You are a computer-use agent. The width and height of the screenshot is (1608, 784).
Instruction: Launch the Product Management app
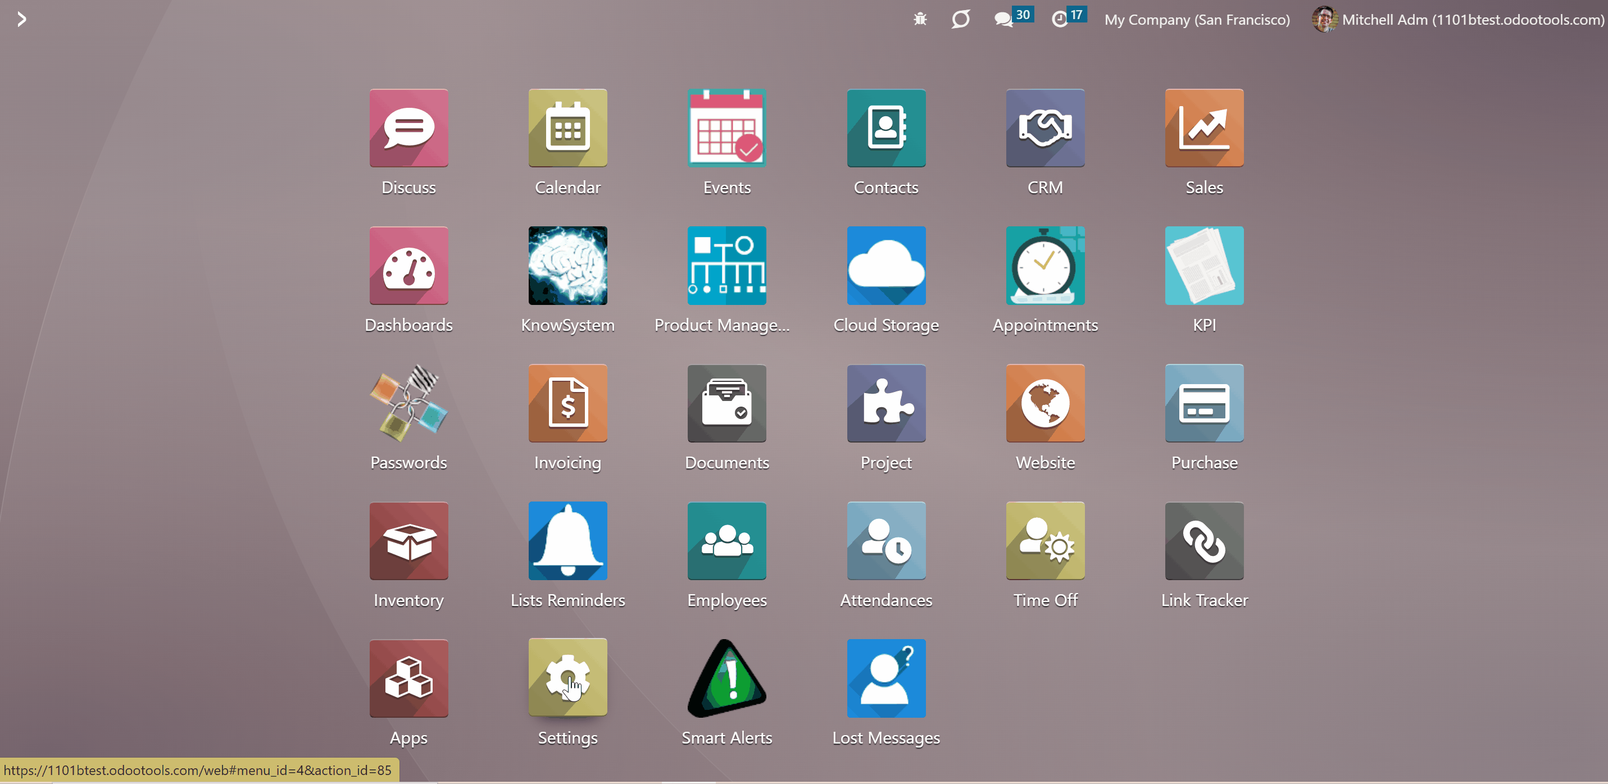tap(727, 265)
